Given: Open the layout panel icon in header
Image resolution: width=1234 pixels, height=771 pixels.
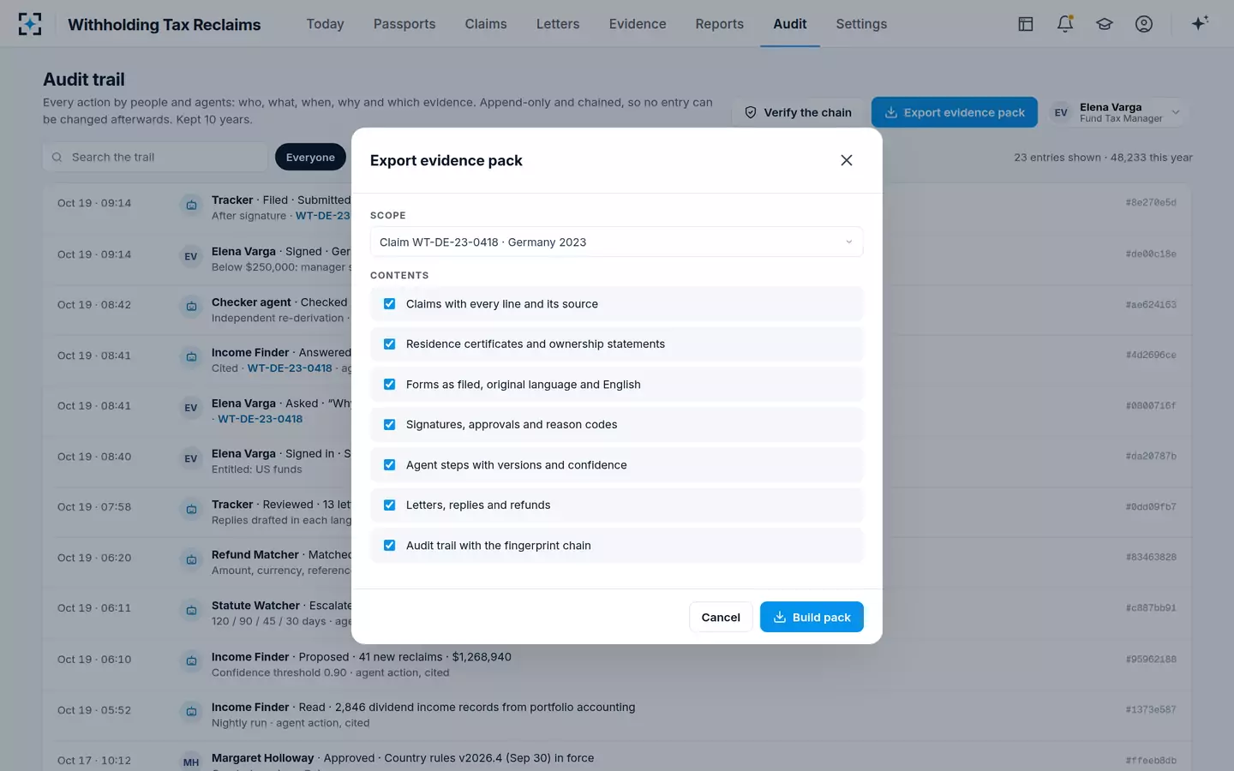Looking at the screenshot, I should [1026, 24].
